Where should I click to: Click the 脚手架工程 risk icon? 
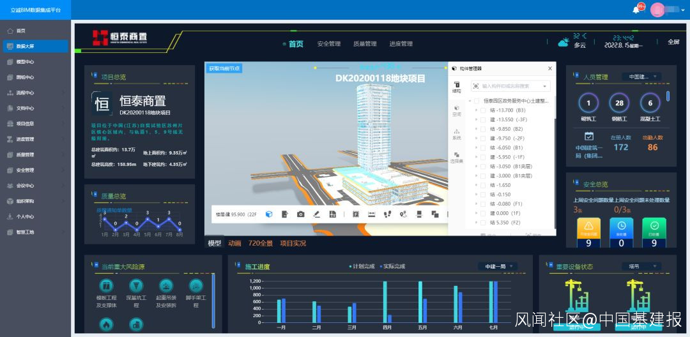pos(196,286)
